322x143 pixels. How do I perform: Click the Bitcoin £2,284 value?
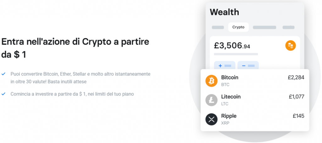click(x=296, y=77)
